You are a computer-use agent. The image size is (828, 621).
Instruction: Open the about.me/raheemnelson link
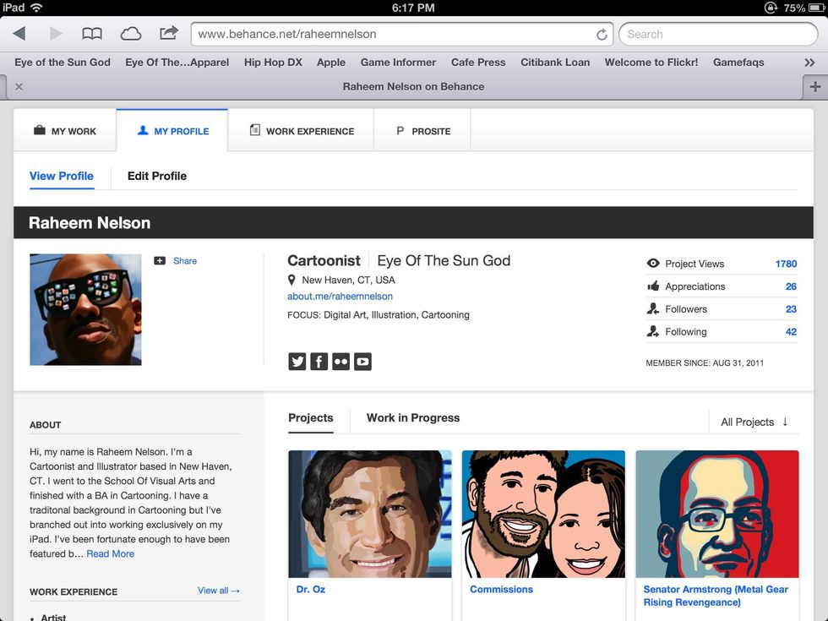pyautogui.click(x=340, y=297)
